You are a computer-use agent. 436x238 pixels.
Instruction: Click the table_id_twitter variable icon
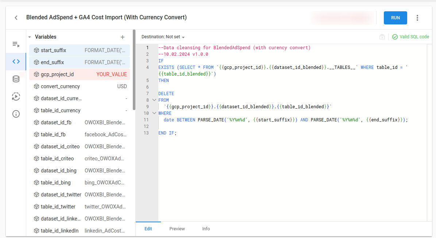click(36, 207)
